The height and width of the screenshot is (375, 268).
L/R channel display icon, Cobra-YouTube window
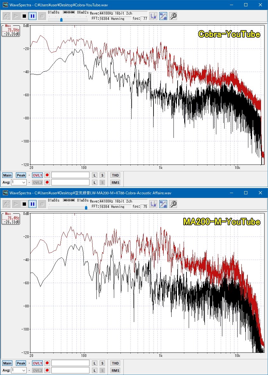coord(154,16)
